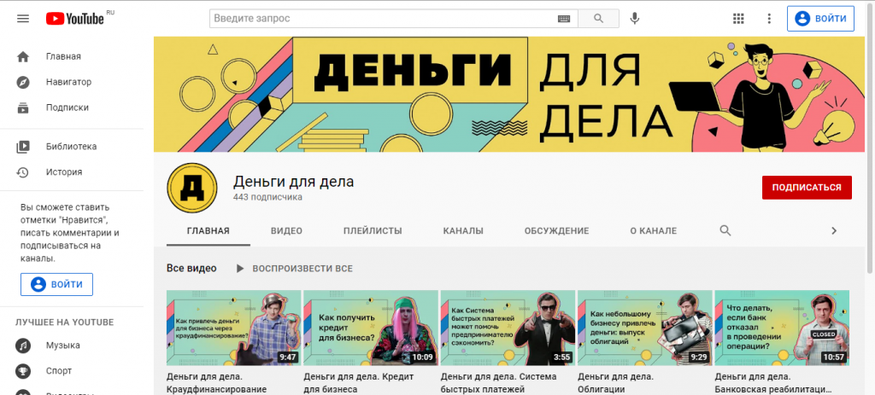Switch to the ГЛАВНАЯ tab
This screenshot has width=875, height=395.
tap(208, 230)
